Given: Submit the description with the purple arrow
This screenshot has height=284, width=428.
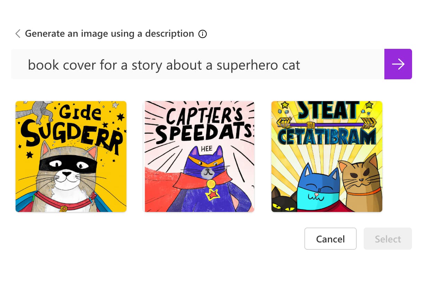Looking at the screenshot, I should point(398,64).
